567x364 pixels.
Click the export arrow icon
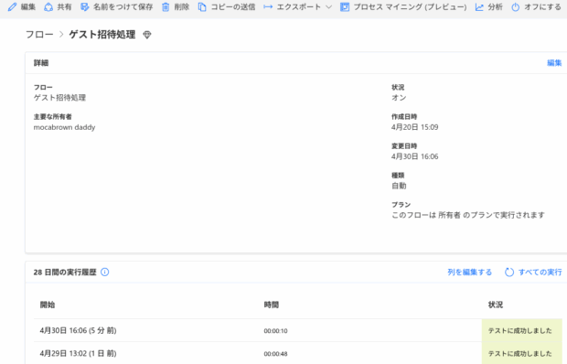(268, 7)
